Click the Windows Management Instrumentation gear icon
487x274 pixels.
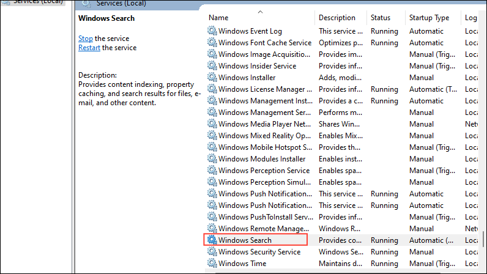click(x=212, y=100)
